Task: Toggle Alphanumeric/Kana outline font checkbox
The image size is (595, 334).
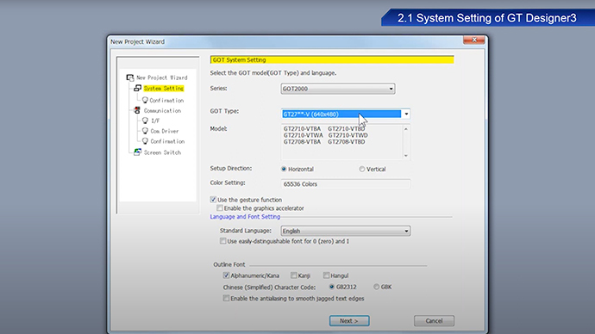Action: click(x=226, y=275)
